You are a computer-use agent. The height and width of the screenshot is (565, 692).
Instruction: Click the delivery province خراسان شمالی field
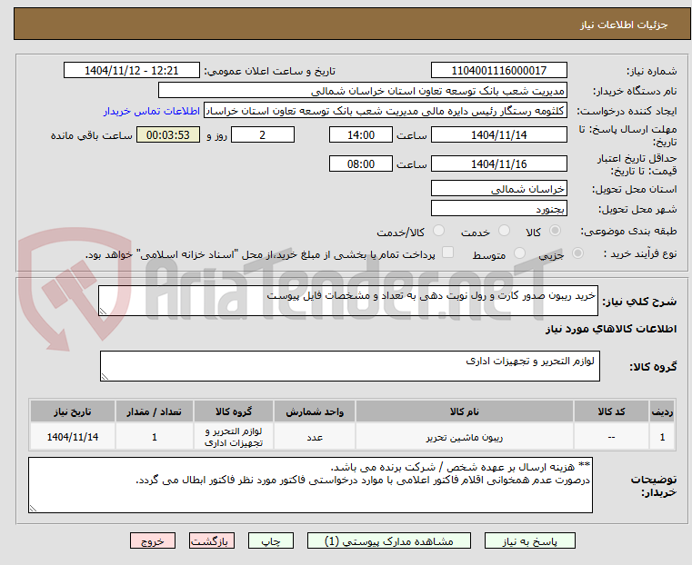(x=498, y=189)
